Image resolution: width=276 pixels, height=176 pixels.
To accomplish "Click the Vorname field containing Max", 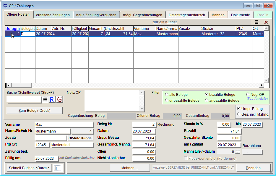I will (64, 124).
